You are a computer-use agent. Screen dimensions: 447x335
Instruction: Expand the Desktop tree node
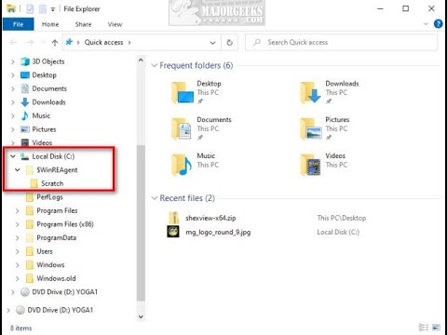tap(13, 75)
